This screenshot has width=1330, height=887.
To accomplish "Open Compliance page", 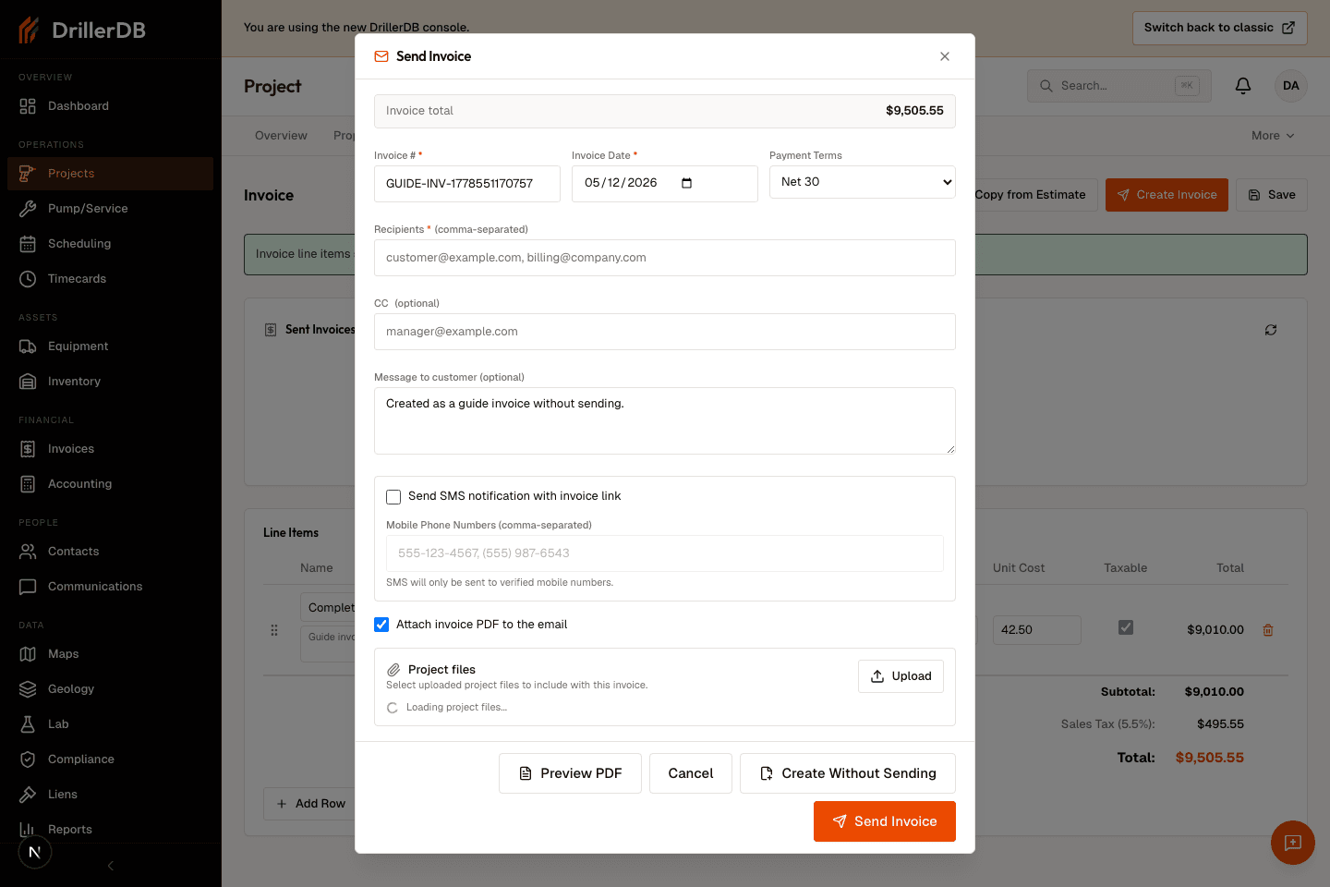I will [x=110, y=759].
